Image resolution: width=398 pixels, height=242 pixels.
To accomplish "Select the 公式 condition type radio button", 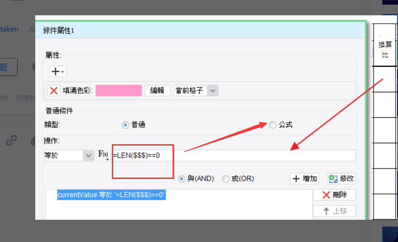I will click(x=272, y=125).
